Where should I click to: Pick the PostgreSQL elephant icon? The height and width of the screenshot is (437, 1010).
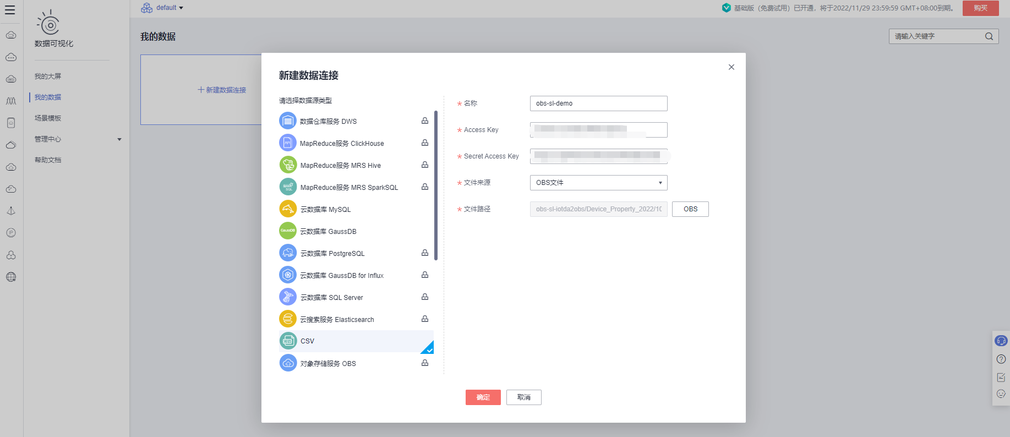pos(288,253)
